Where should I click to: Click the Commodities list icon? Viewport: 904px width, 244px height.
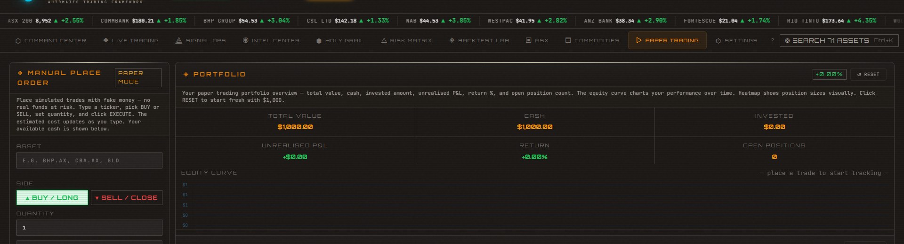pos(568,40)
